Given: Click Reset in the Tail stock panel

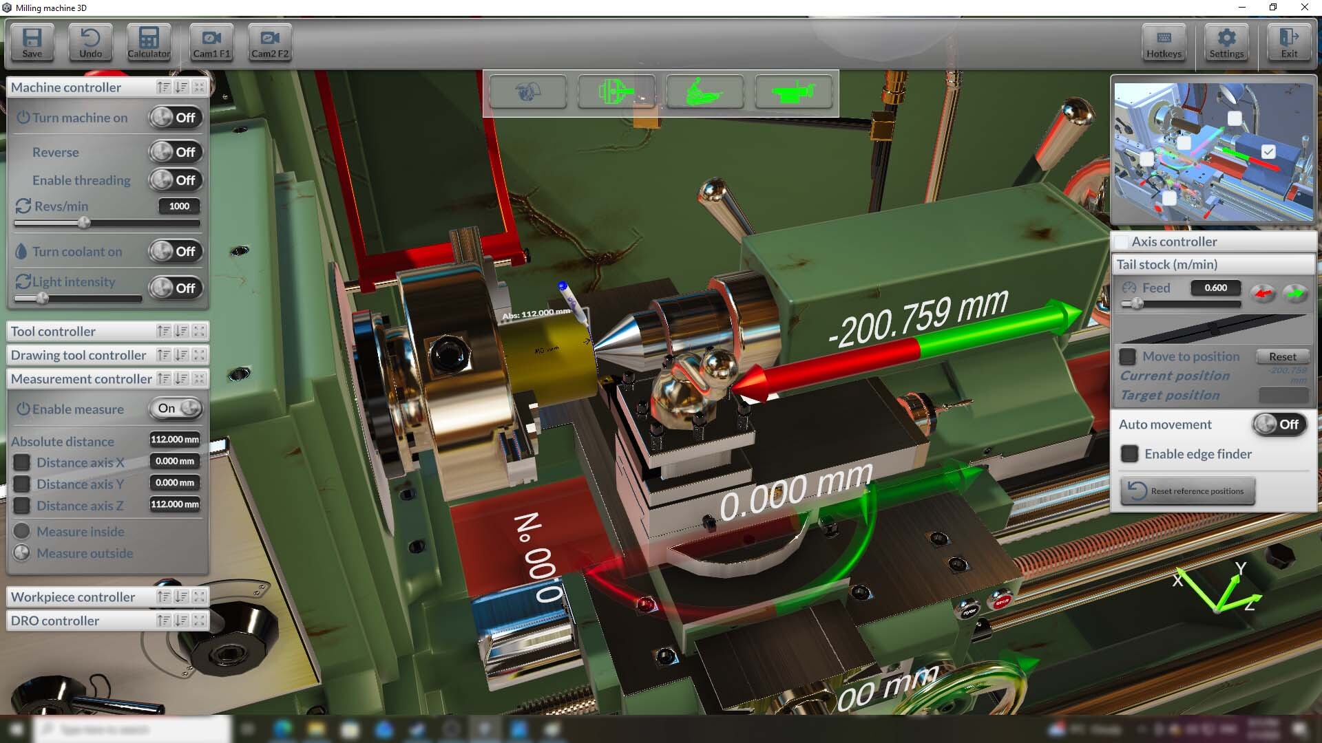Looking at the screenshot, I should [1283, 356].
